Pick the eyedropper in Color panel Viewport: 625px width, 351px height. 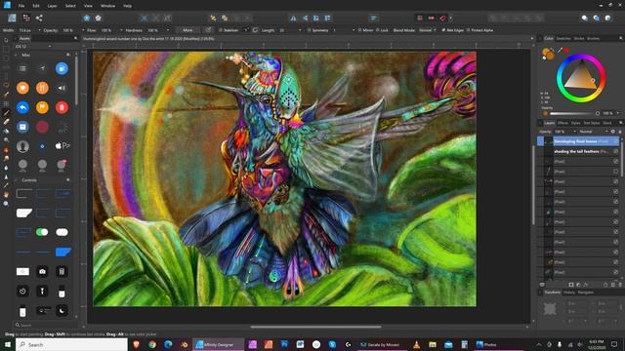pos(560,50)
